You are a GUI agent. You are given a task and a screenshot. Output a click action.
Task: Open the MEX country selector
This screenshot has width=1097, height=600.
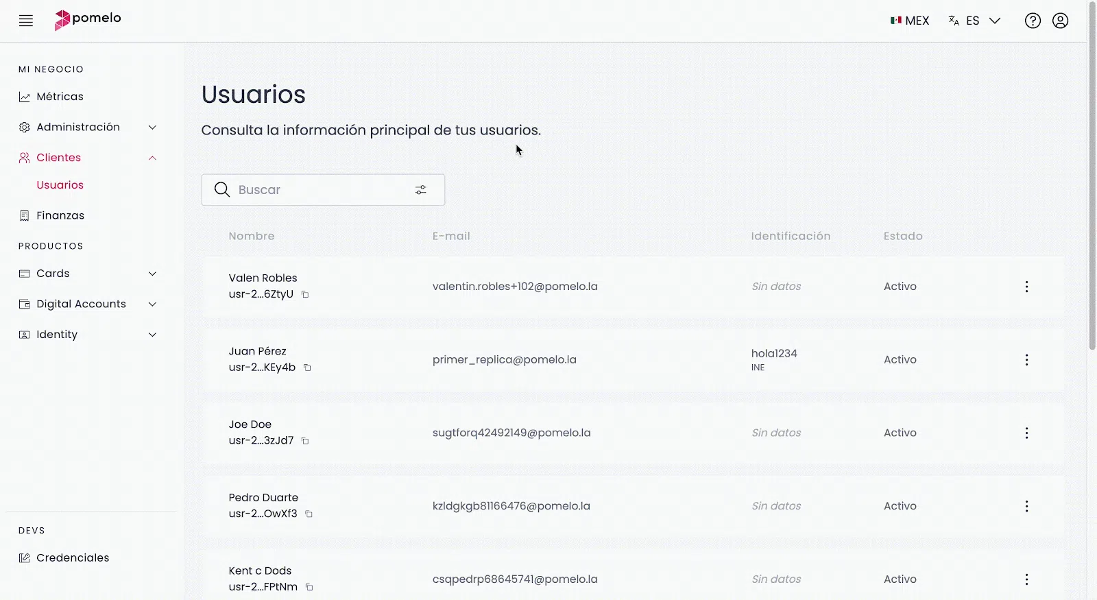point(910,21)
